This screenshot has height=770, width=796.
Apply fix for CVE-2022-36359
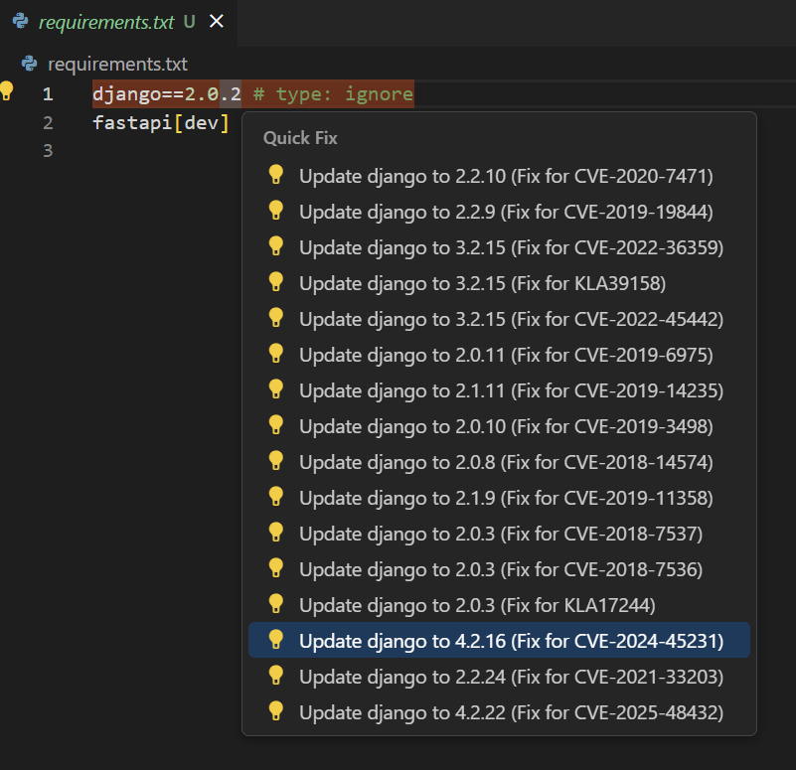(x=499, y=247)
